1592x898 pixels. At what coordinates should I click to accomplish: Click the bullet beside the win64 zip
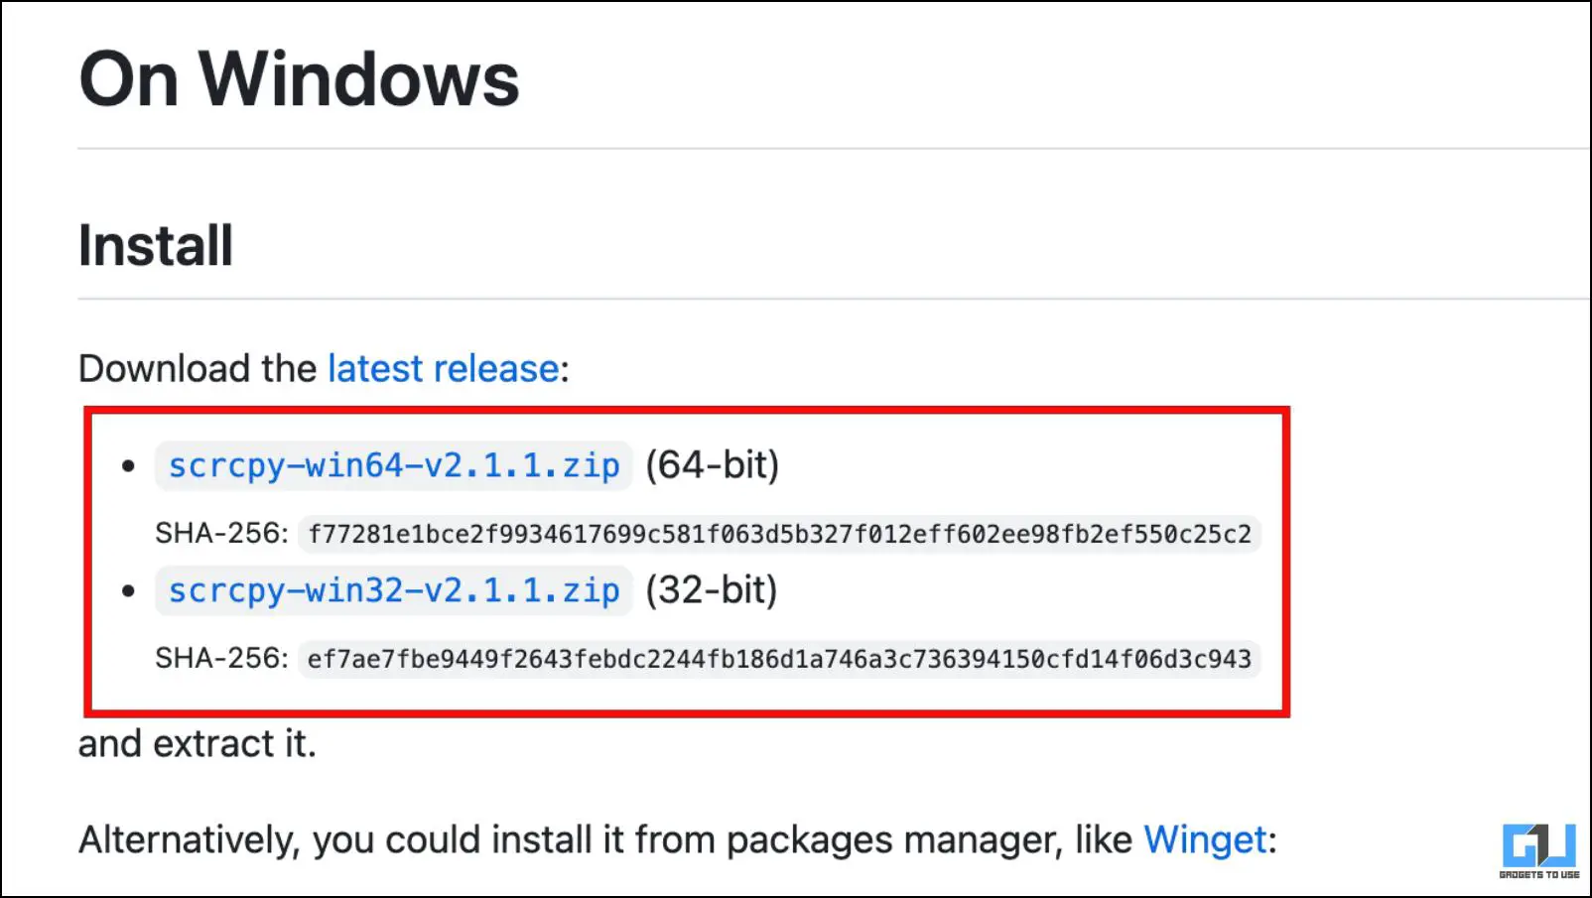click(x=128, y=465)
